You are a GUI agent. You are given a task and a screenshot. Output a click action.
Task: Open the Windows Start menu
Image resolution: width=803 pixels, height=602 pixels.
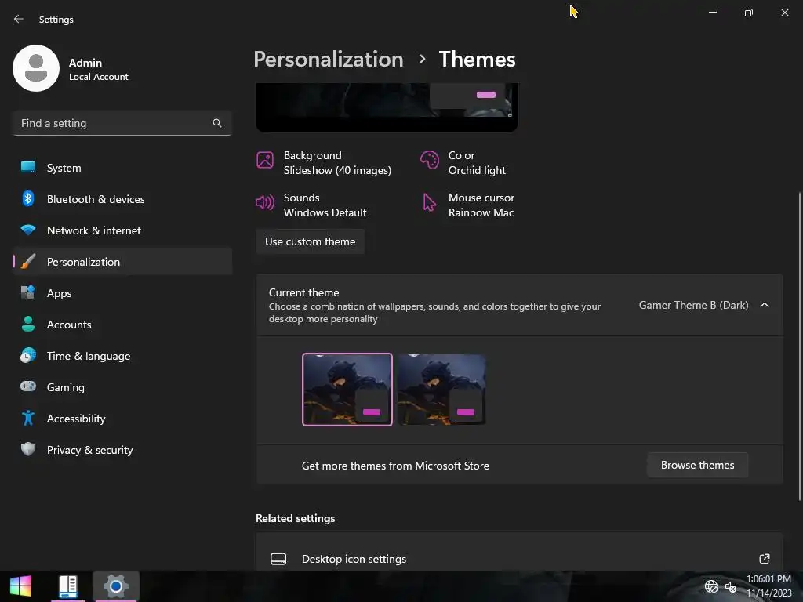click(20, 586)
